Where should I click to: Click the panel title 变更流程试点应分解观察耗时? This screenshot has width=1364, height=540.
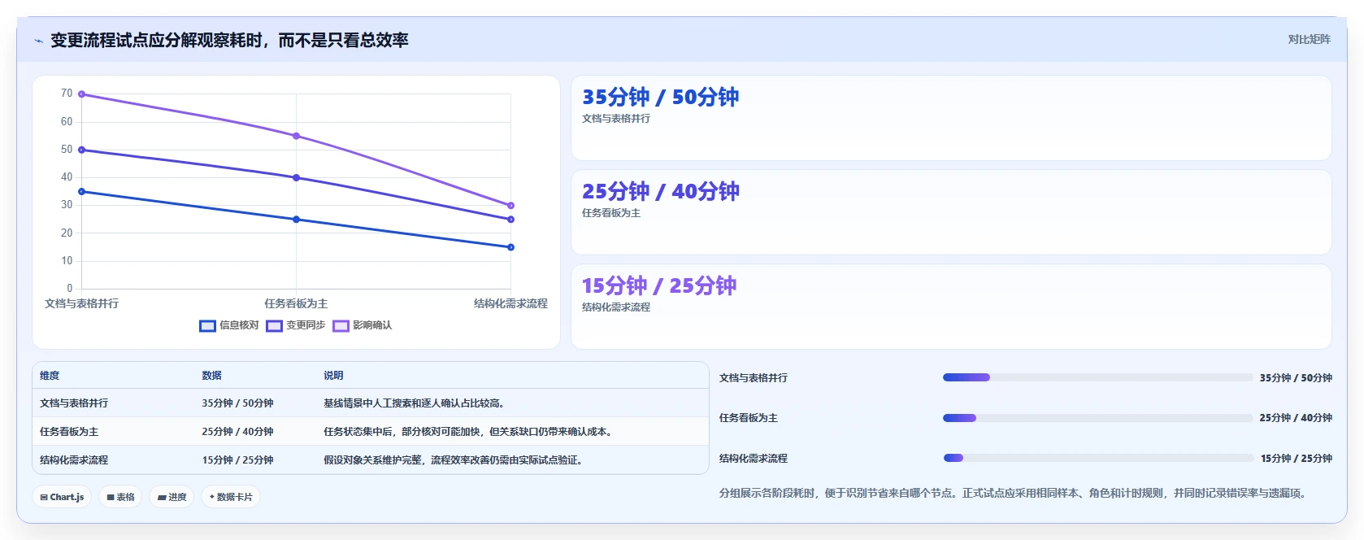coord(229,41)
